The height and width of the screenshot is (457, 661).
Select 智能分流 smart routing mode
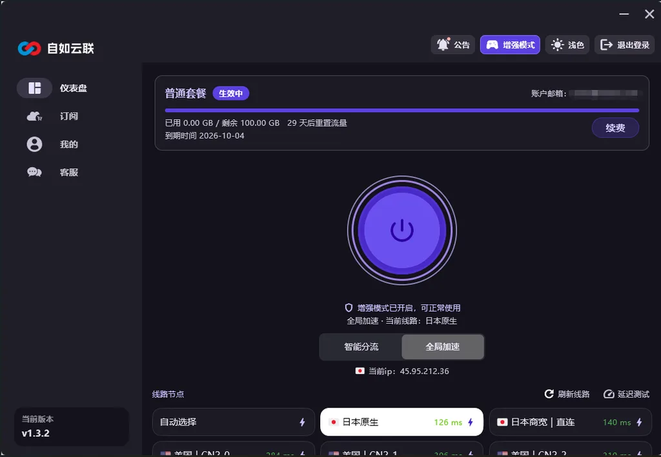pyautogui.click(x=361, y=347)
